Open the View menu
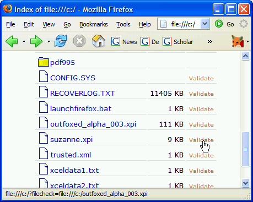The width and height of the screenshot is (253, 202). pos(49,24)
